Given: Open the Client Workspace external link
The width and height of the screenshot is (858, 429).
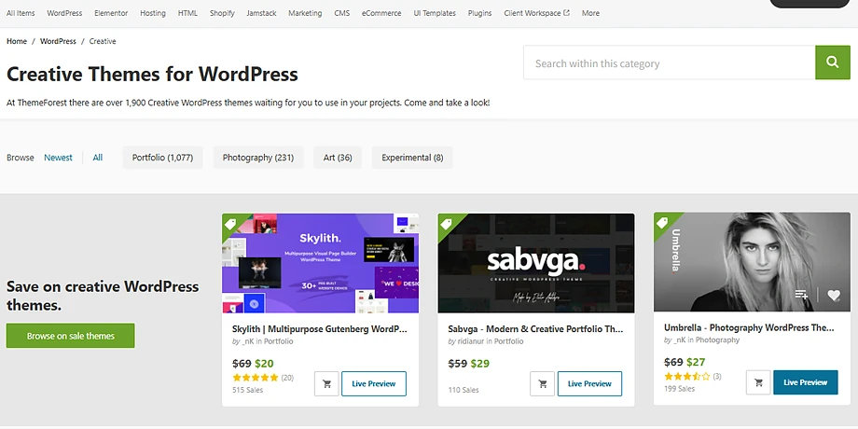Looking at the screenshot, I should coord(537,13).
